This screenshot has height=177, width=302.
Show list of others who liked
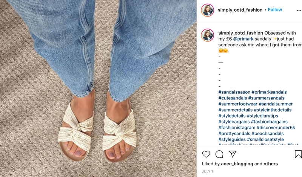tap(271, 164)
